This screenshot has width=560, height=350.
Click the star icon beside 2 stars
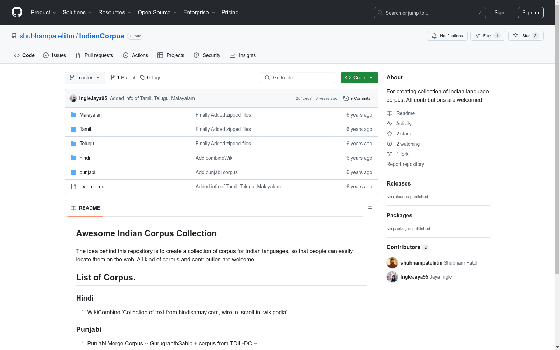[x=390, y=134]
